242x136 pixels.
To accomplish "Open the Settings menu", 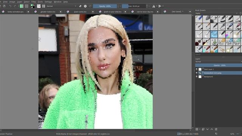I will point(48,2).
